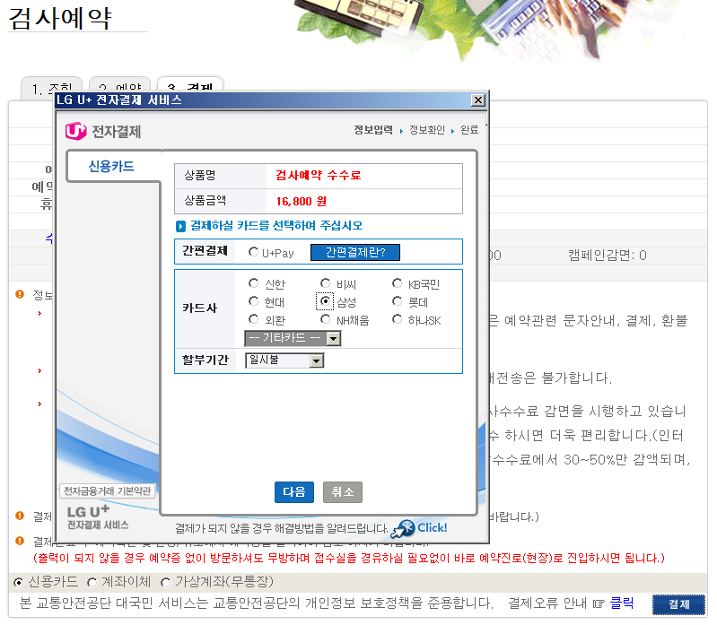Click the 캠페인감면: 0 text
The height and width of the screenshot is (625, 717).
tap(608, 255)
